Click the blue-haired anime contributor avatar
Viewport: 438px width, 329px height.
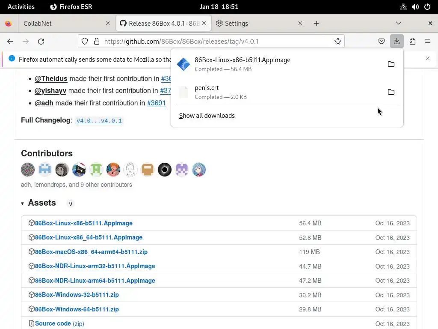199,170
